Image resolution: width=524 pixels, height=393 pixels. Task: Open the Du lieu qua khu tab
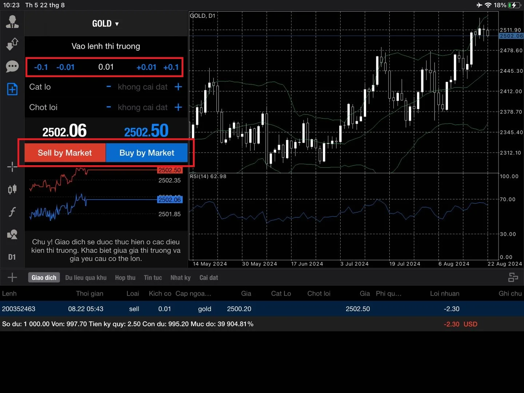tap(86, 278)
